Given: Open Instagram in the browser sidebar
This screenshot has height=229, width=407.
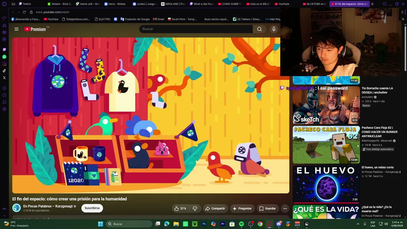Looking at the screenshot, I should (x=4, y=64).
